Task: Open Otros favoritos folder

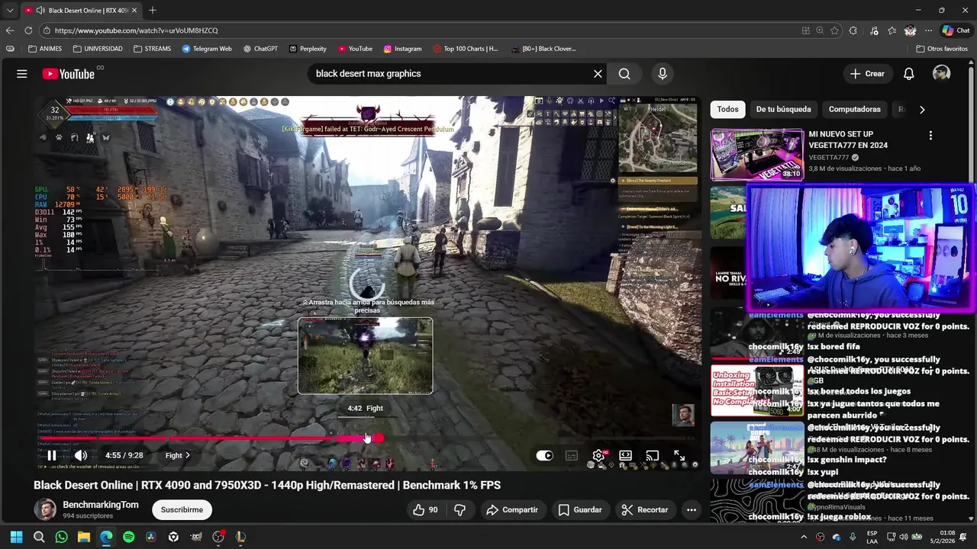Action: [942, 49]
